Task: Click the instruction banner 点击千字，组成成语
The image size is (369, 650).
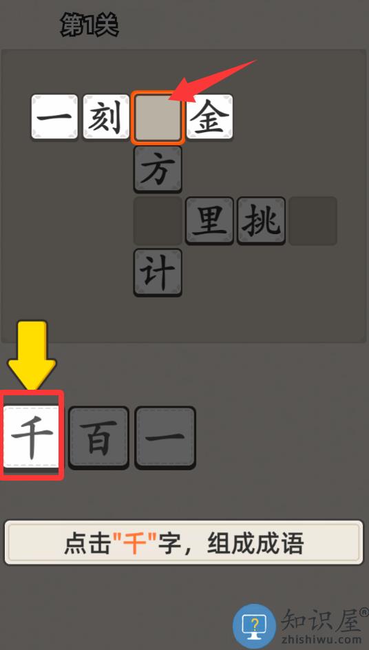Action: tap(184, 542)
